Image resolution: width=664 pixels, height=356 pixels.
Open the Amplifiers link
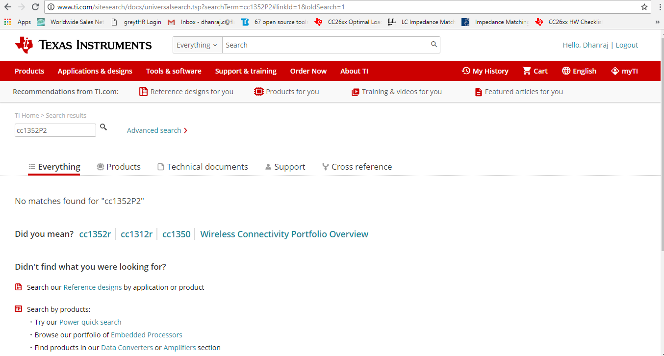179,348
